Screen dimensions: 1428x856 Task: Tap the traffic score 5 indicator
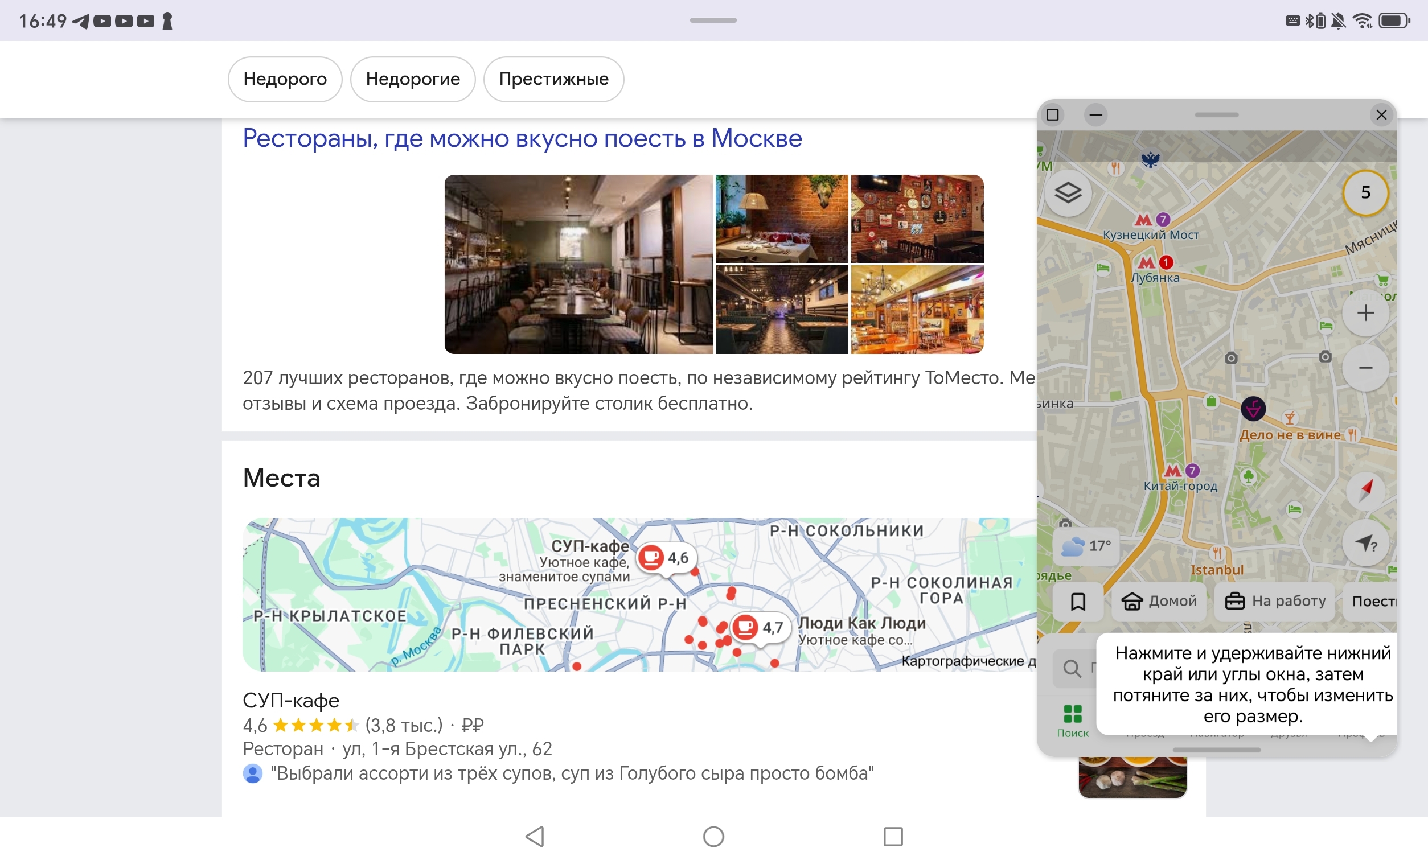(x=1365, y=193)
